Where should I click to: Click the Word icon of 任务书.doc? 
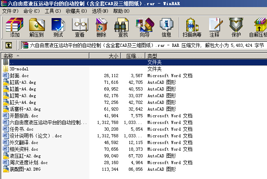point(6,129)
